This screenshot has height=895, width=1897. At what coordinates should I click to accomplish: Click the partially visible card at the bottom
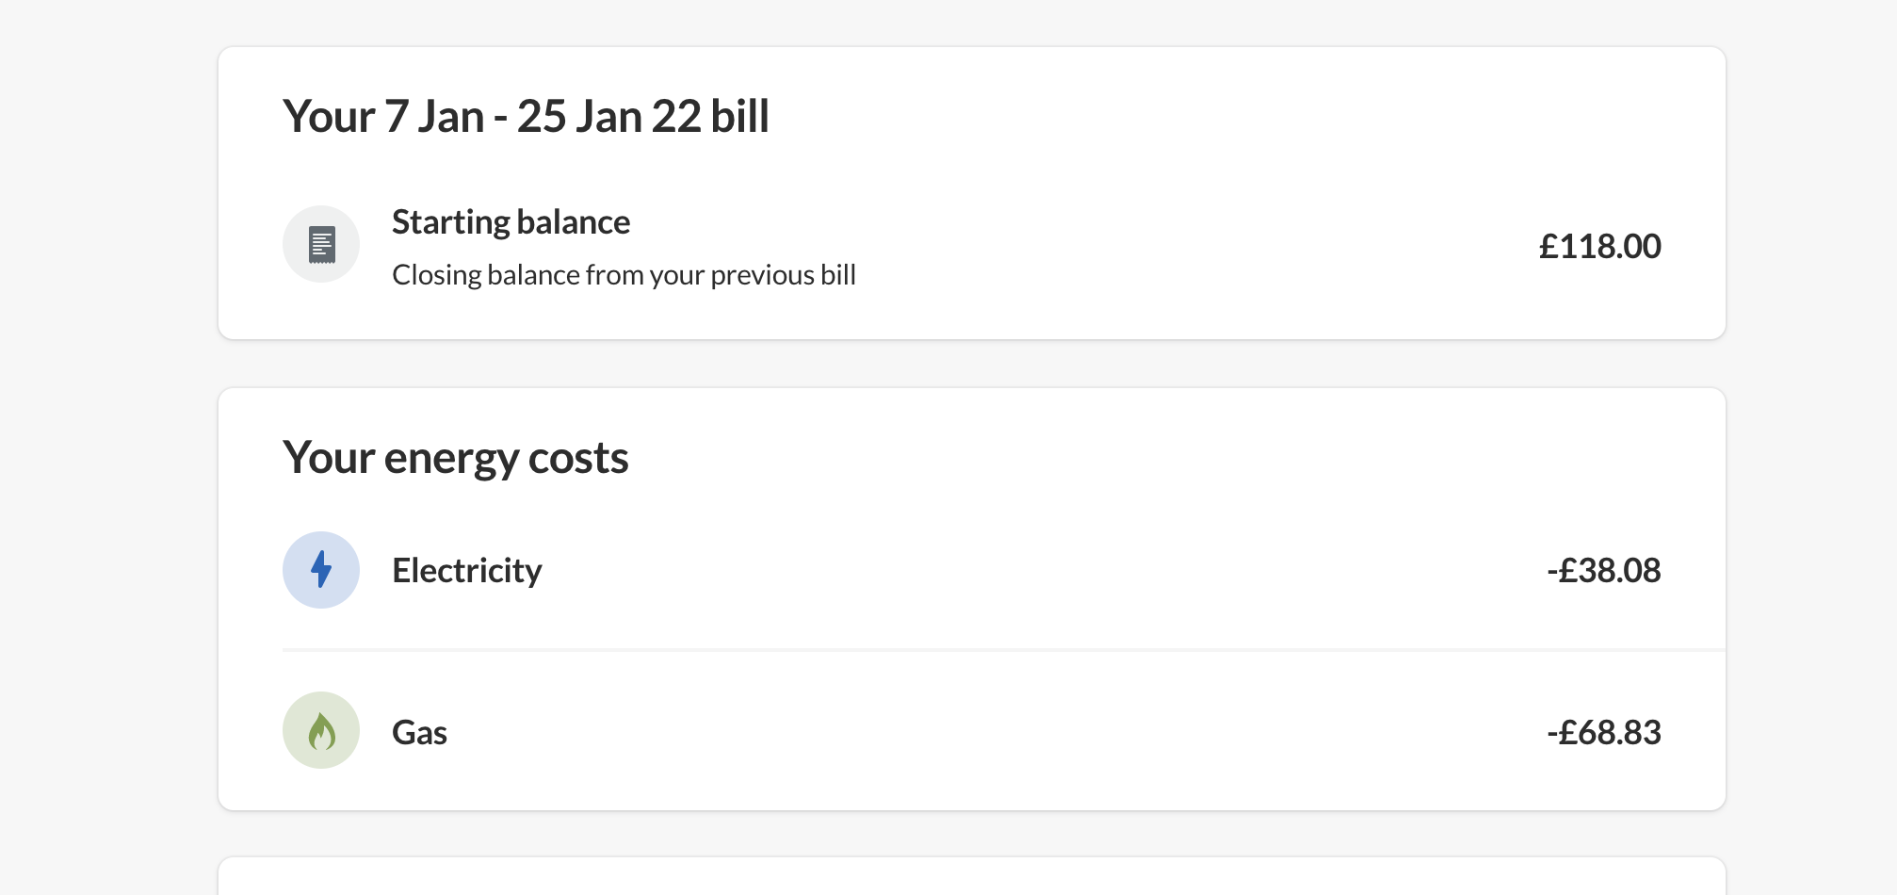tap(970, 877)
